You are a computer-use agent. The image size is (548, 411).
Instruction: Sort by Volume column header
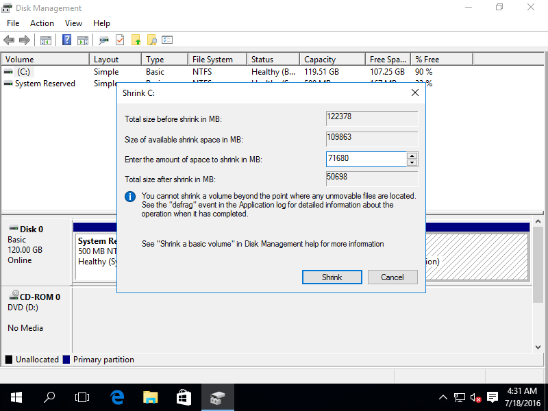click(x=45, y=60)
